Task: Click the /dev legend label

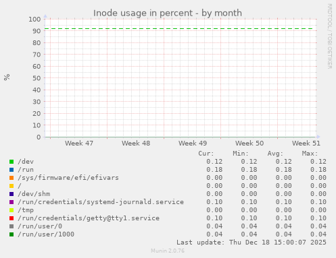Action: click(x=26, y=162)
